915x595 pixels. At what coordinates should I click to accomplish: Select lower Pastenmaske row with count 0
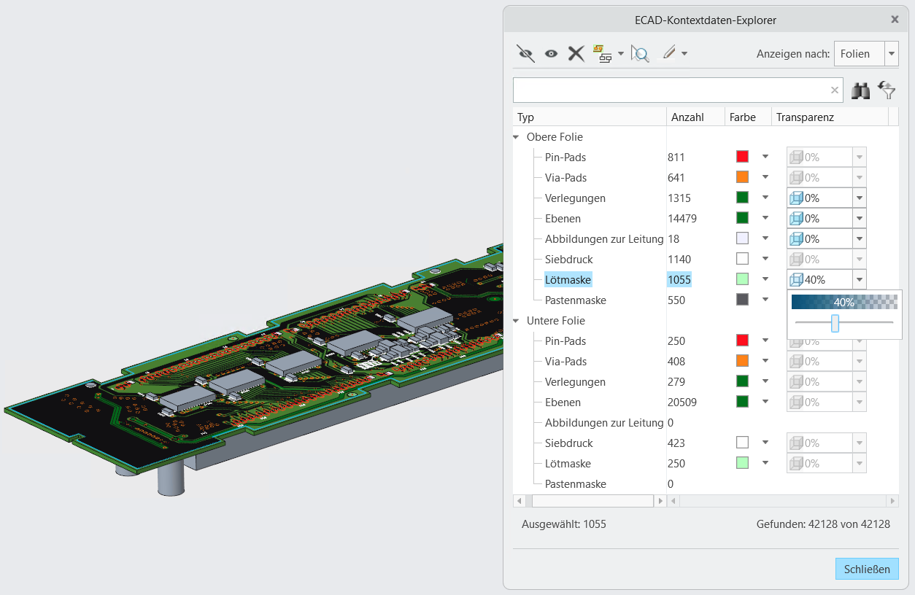575,484
